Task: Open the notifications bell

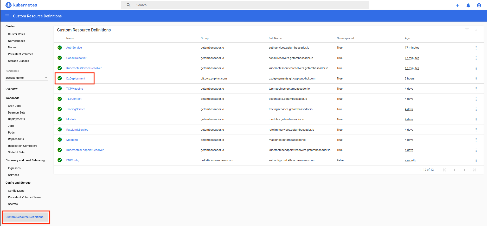Action: click(468, 5)
